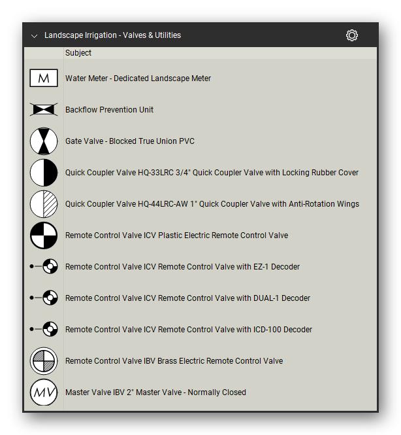Select the ICV Plastic quartered circle symbol

(x=44, y=235)
